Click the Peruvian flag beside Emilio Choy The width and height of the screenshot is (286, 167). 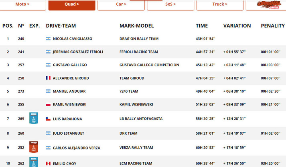tap(49, 163)
